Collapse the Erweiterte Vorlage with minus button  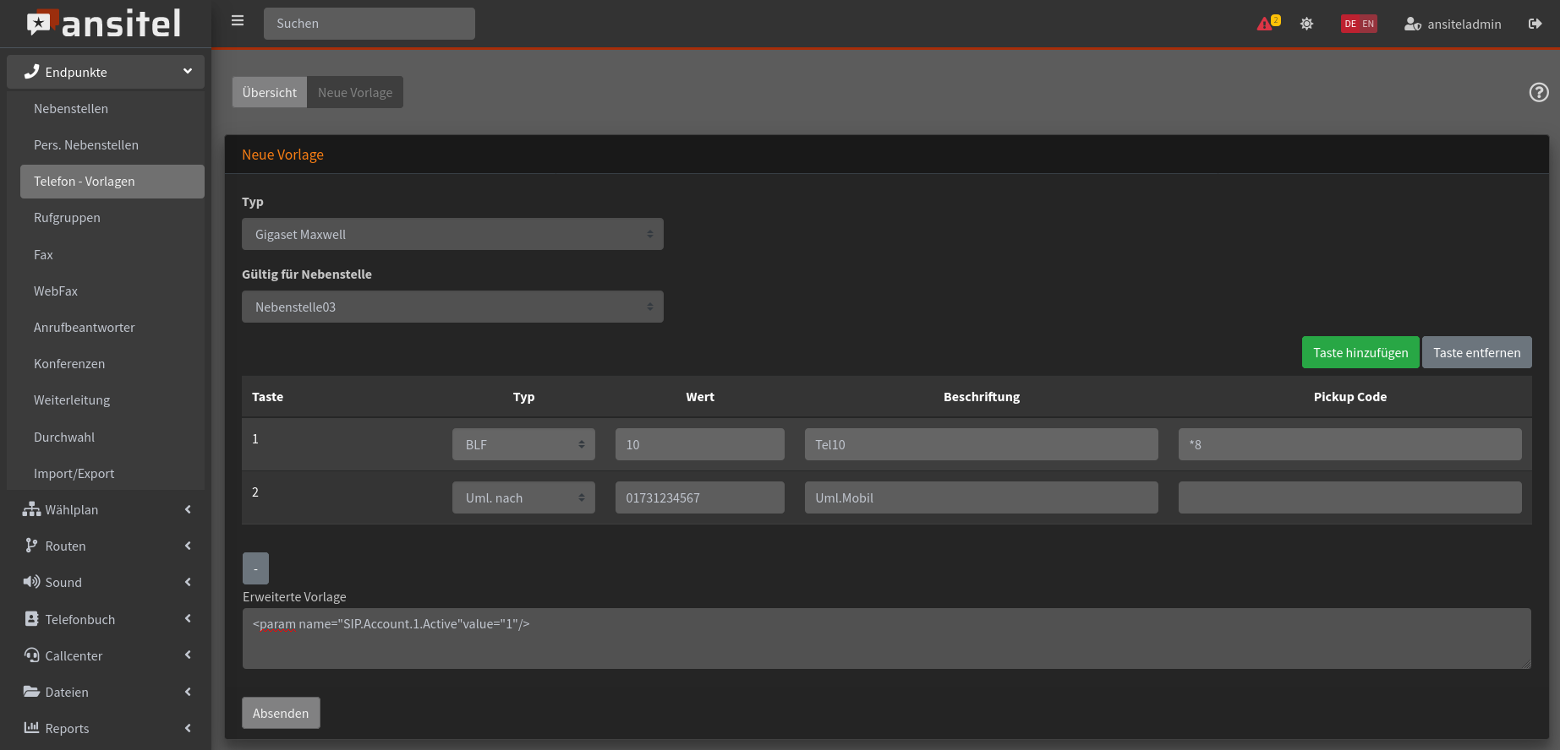[255, 568]
